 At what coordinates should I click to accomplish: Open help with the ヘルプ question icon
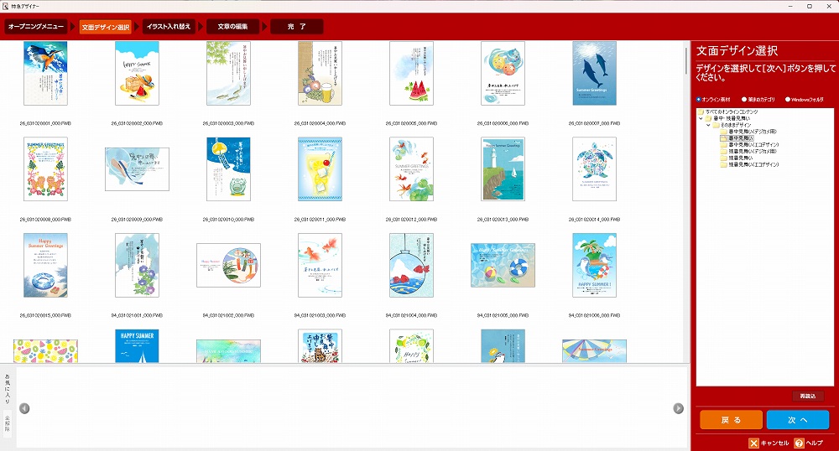click(799, 443)
